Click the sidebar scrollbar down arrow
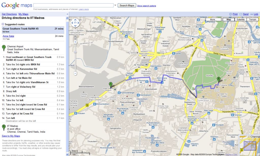260x156 pixels. point(67,154)
